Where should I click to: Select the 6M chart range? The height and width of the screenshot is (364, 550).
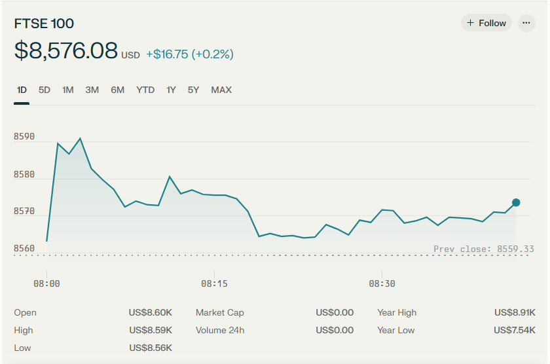click(117, 90)
